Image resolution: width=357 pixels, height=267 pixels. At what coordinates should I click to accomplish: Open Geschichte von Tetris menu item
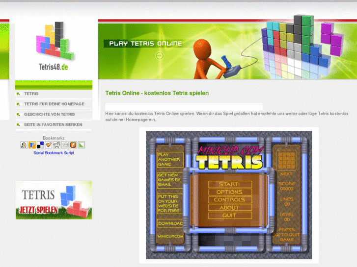pos(50,114)
